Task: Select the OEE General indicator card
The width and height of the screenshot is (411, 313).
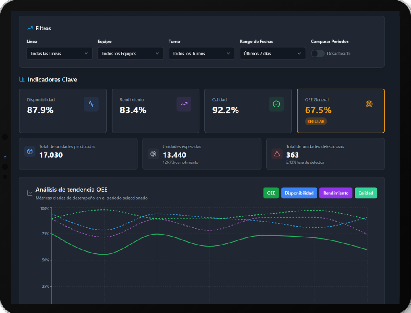Action: tap(340, 111)
